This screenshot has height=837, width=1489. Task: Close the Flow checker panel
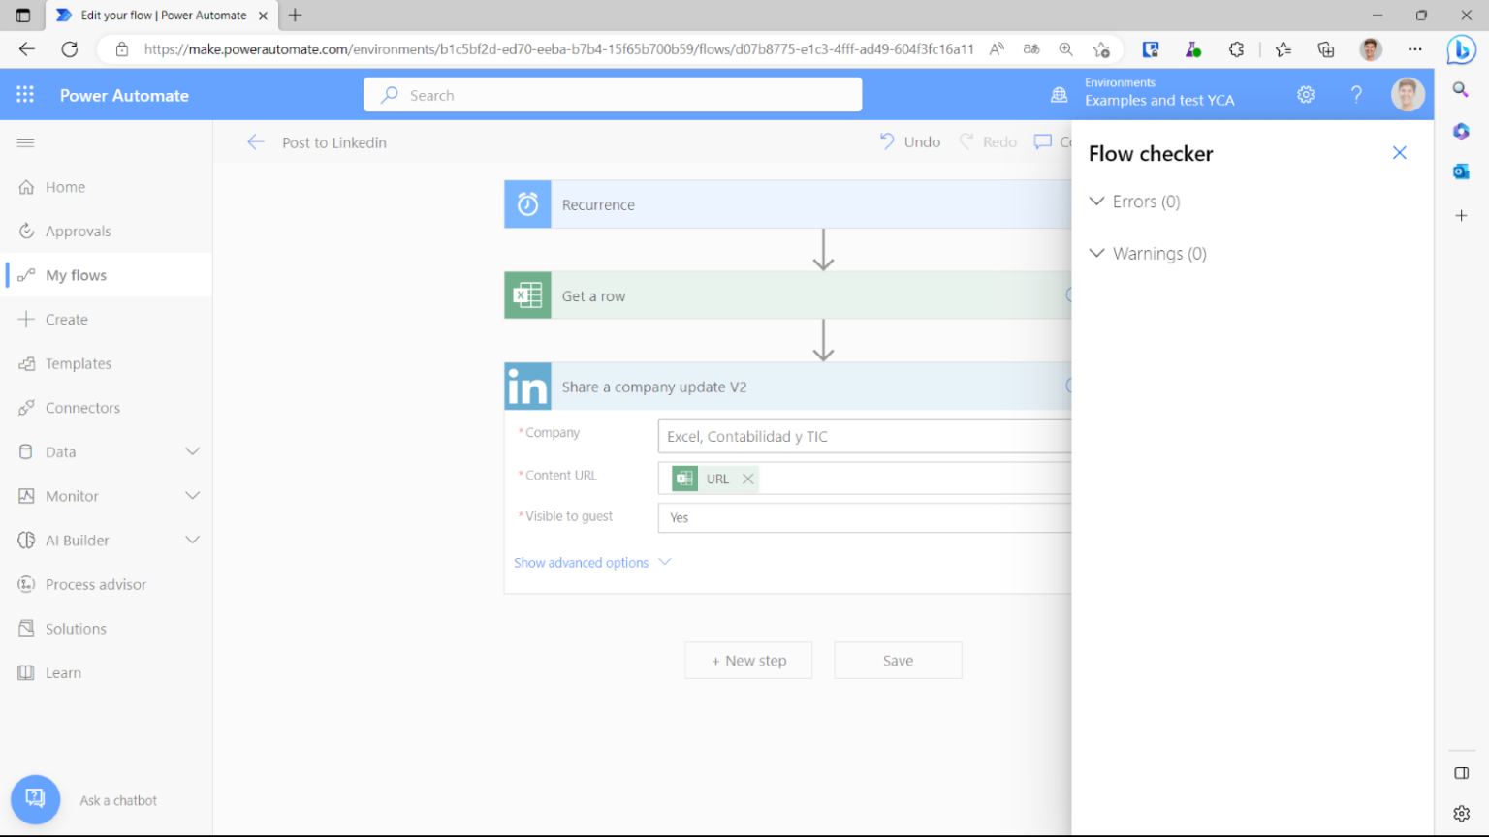click(1400, 153)
